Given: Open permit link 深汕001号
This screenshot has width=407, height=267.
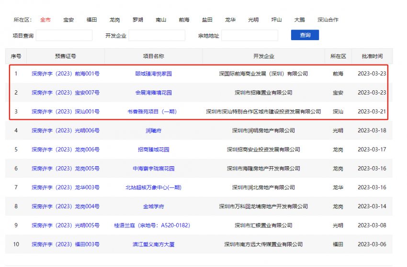Looking at the screenshot, I should coord(66,112).
